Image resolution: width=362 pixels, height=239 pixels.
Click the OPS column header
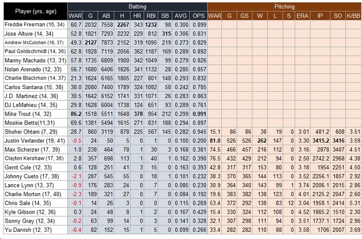199,15
